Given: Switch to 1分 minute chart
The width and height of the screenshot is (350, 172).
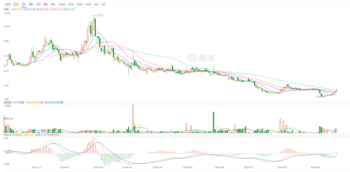Looking at the screenshot, I should 103,5.
